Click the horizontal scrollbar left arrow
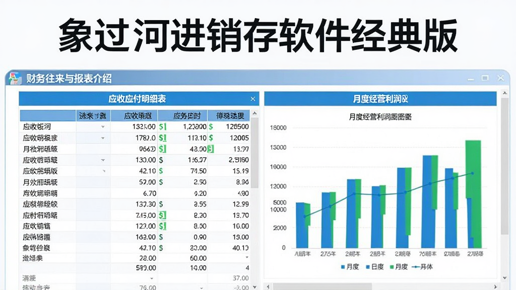The height and width of the screenshot is (290, 516). (268, 287)
